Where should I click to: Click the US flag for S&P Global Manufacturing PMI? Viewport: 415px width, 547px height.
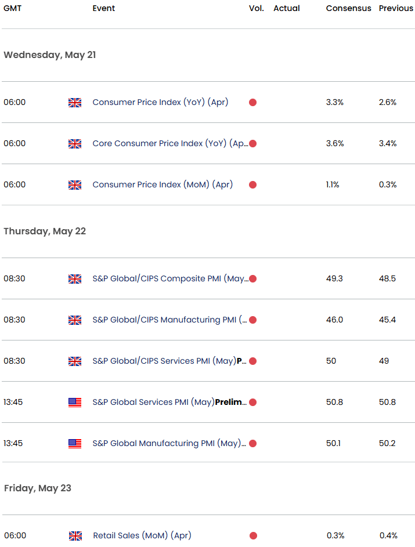[74, 443]
